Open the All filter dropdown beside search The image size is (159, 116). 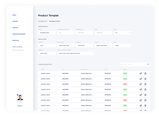[123, 64]
